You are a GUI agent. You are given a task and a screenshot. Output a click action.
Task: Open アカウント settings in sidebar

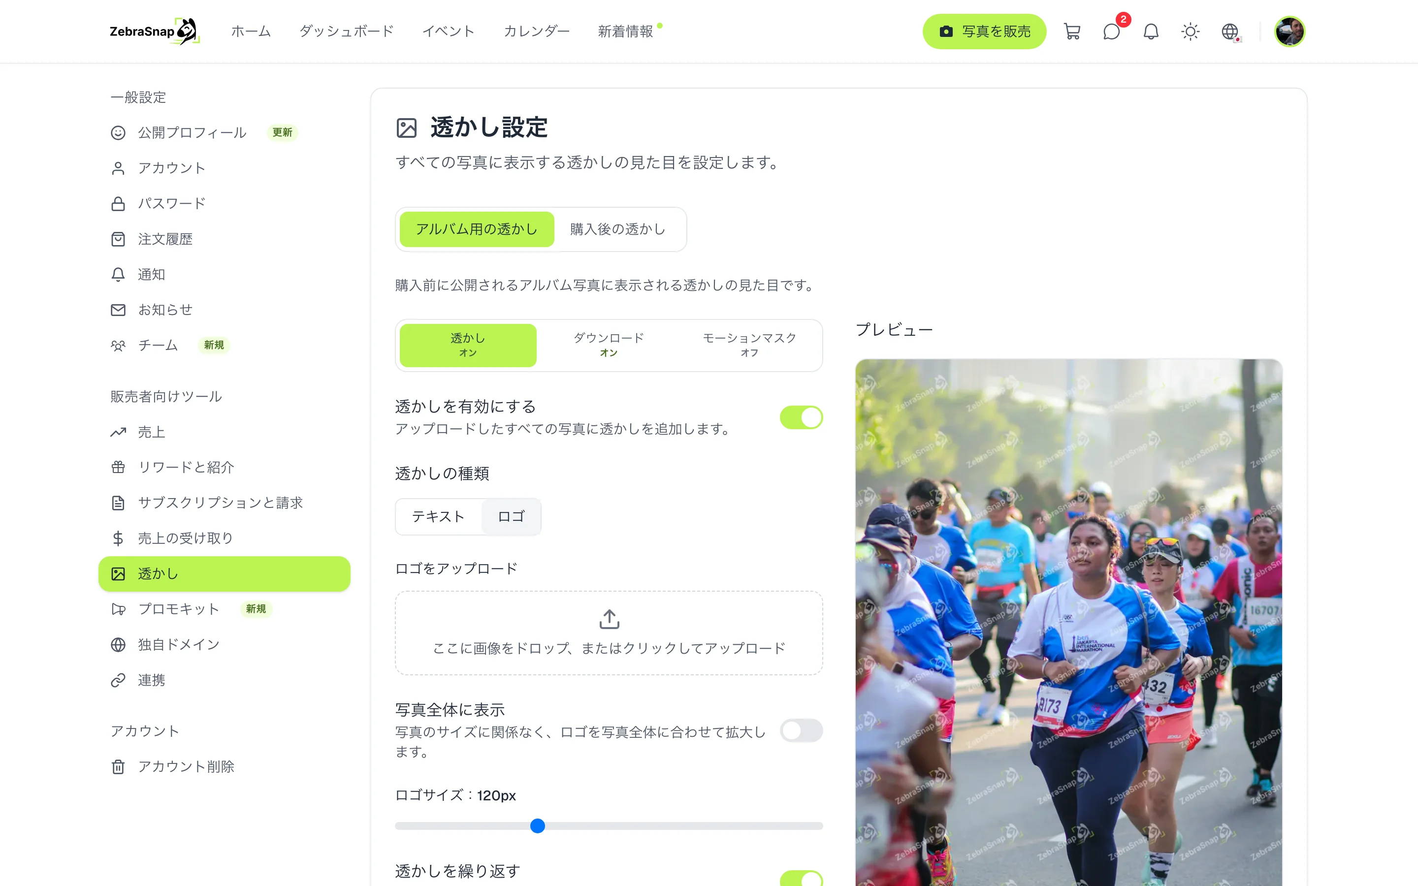(x=225, y=168)
